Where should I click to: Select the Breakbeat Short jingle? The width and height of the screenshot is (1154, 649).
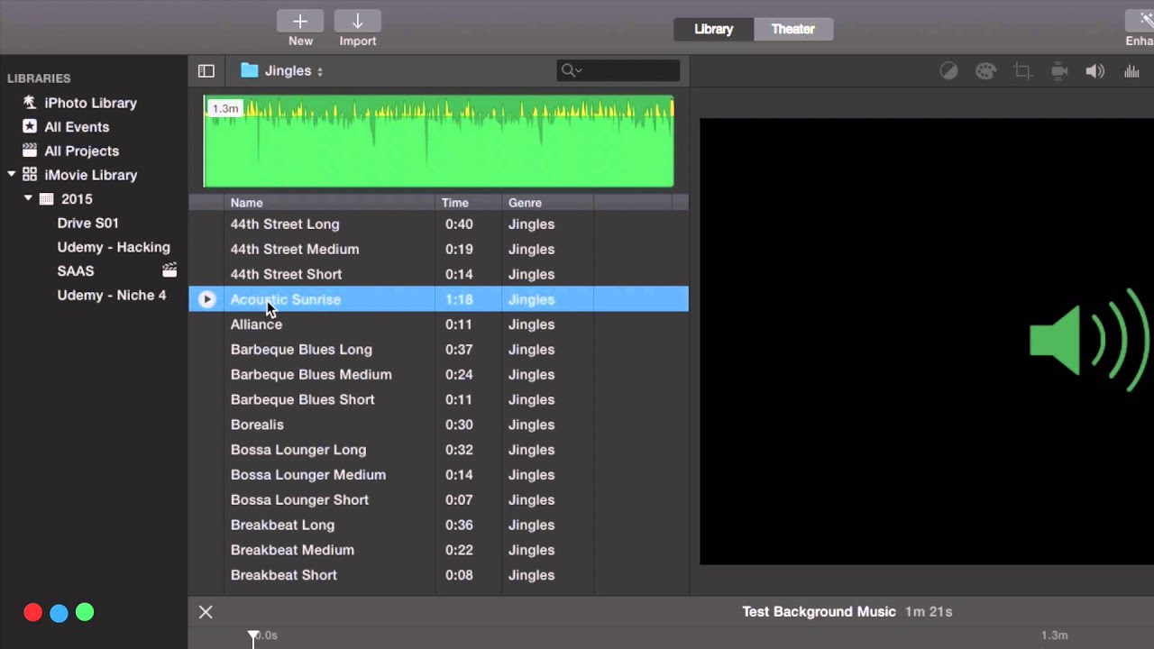(x=438, y=575)
